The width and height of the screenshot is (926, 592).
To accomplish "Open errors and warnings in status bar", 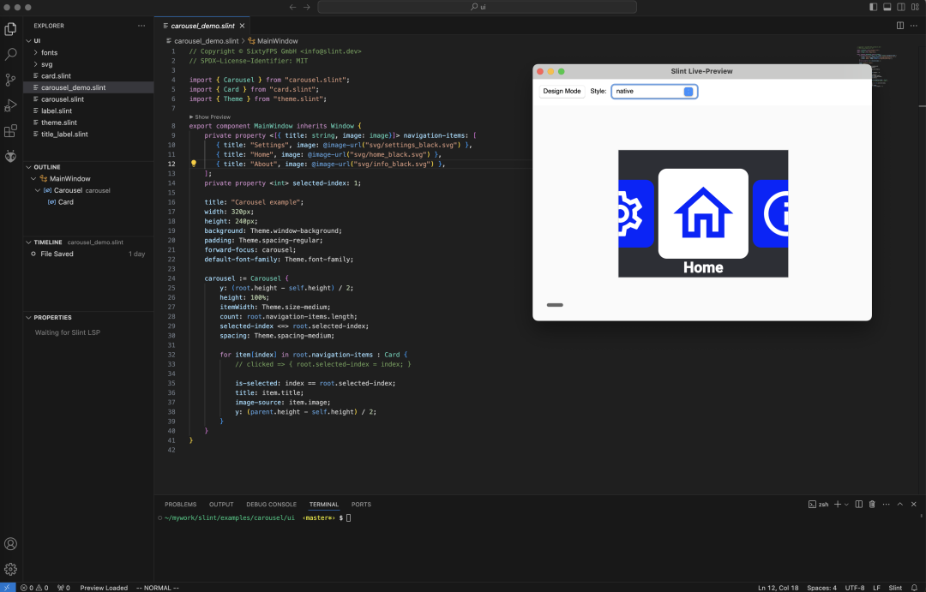I will [x=34, y=587].
